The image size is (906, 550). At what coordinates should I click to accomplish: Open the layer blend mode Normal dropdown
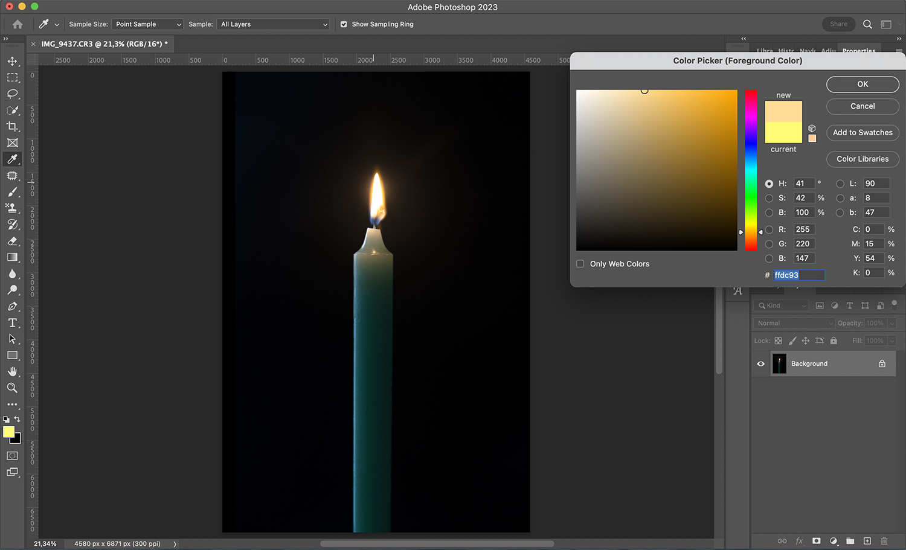pyautogui.click(x=794, y=323)
